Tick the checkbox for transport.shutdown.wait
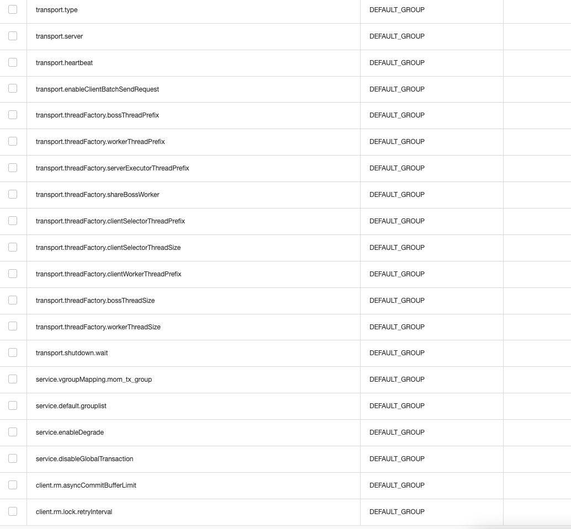The height and width of the screenshot is (529, 571). pos(13,352)
